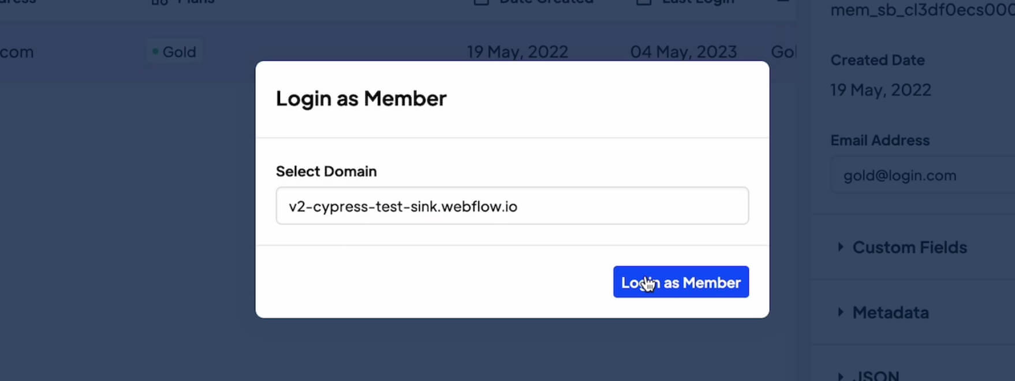Click the 19 May, 2022 table date cell
This screenshot has width=1015, height=381.
517,52
